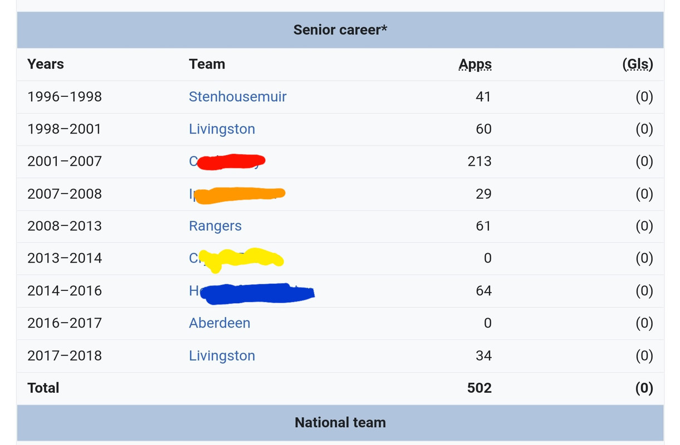
Task: Click the Years column header
Action: click(46, 65)
